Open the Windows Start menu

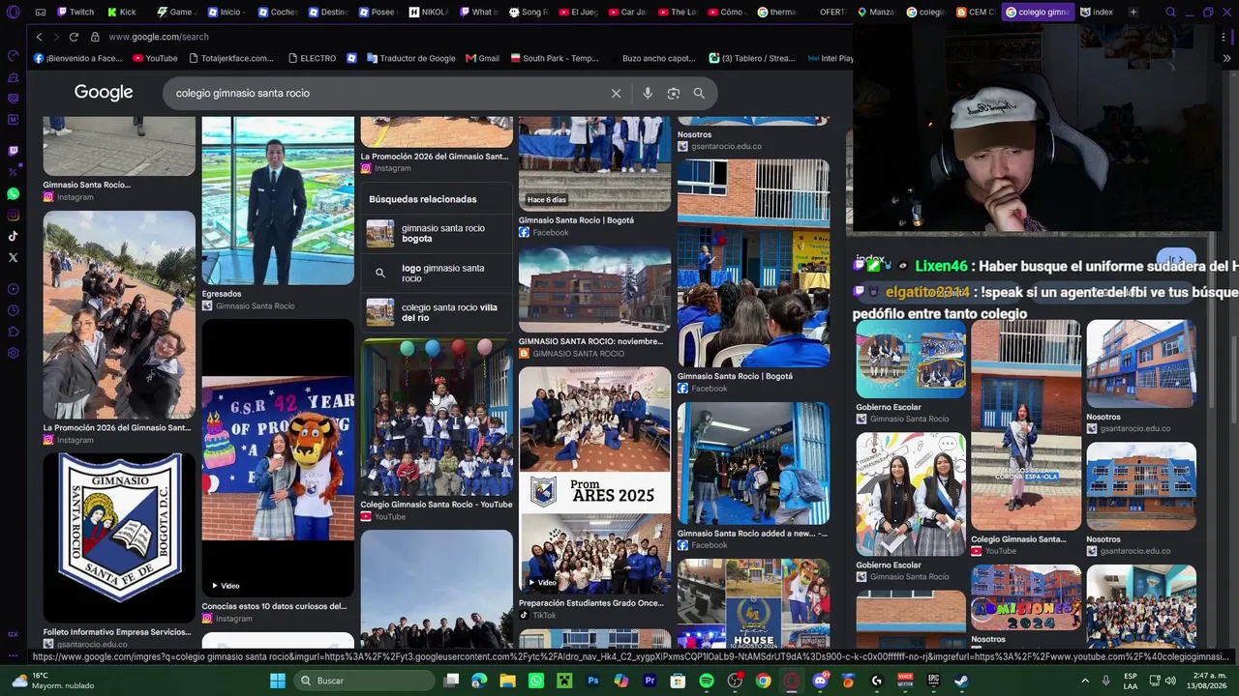(x=278, y=681)
